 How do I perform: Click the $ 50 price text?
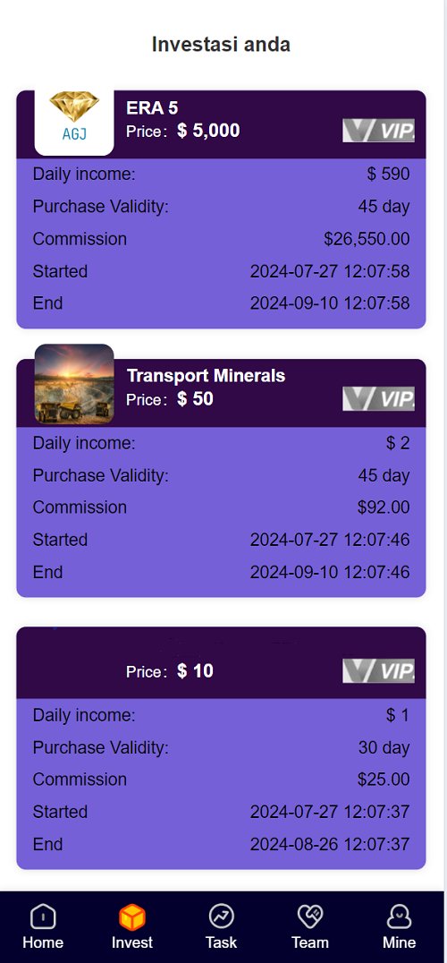[195, 399]
